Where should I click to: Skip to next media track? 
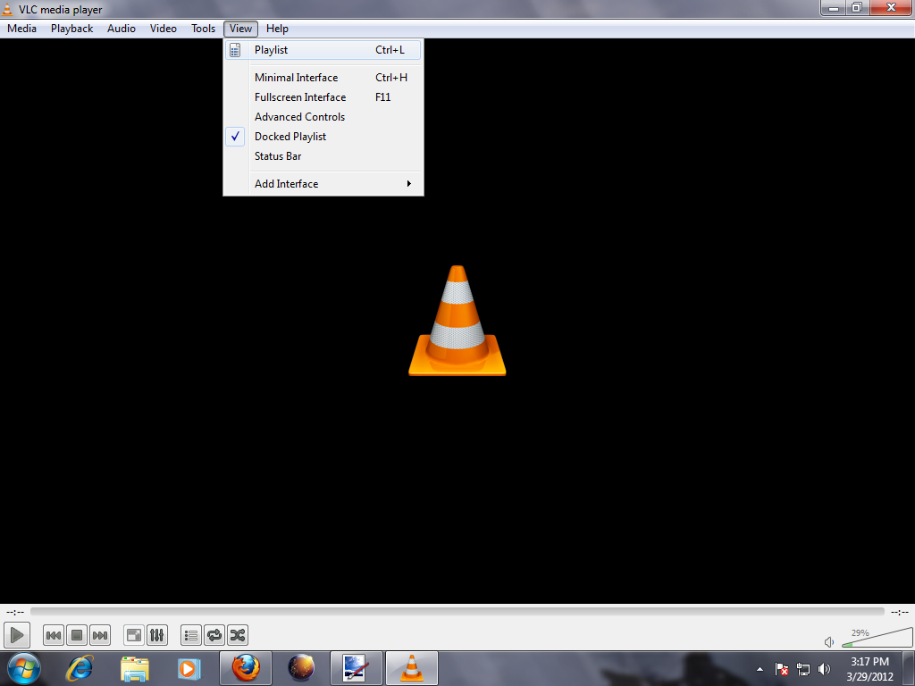[100, 635]
